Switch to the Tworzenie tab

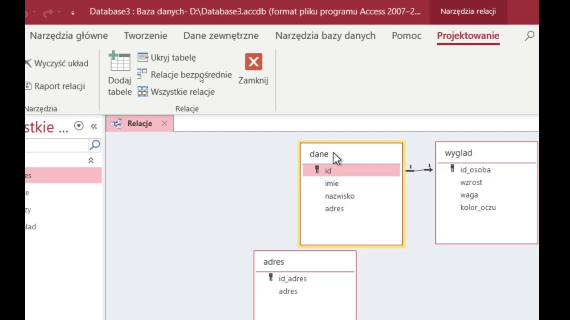[x=146, y=36]
